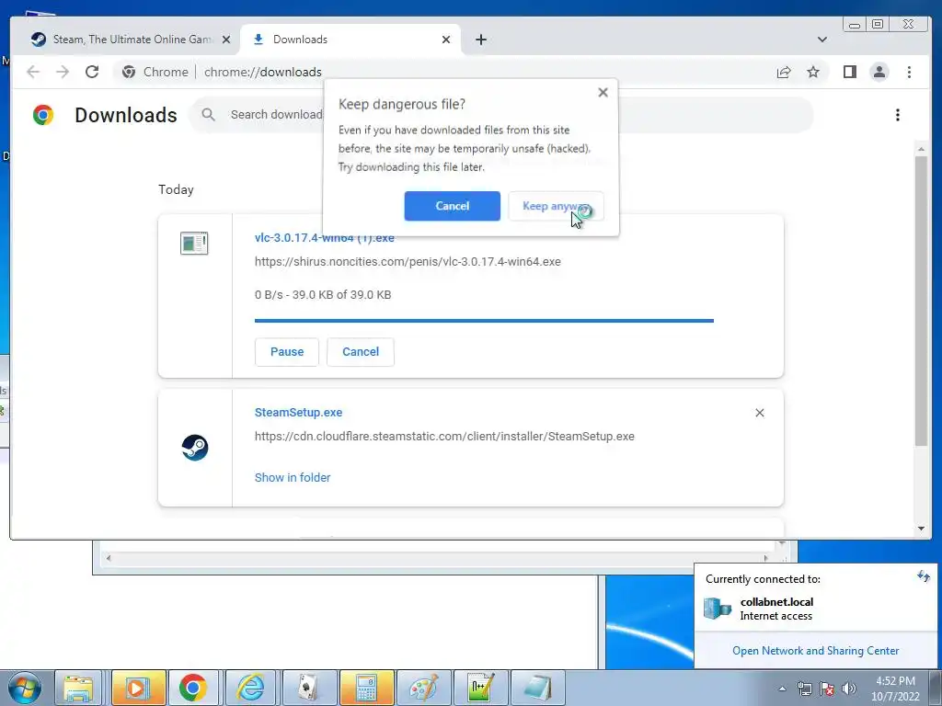Click the scrollbar up arrow
Viewport: 942px width, 706px height.
pyautogui.click(x=921, y=148)
